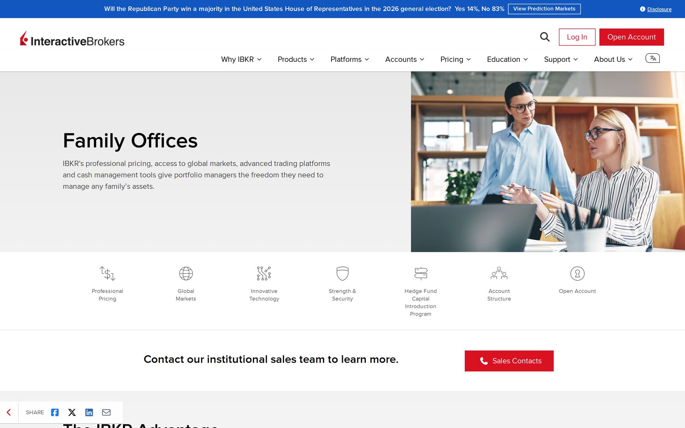Viewport: 685px width, 428px height.
Task: Click the Log In button
Action: [x=577, y=37]
